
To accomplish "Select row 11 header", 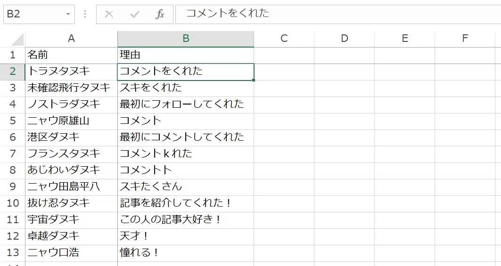I will (12, 220).
